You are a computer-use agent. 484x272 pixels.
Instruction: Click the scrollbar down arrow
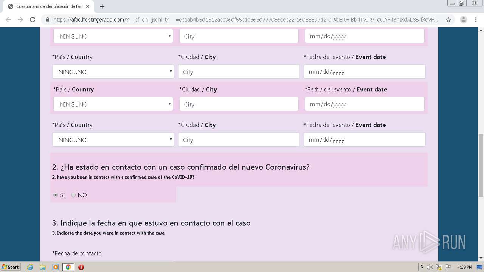click(481, 258)
